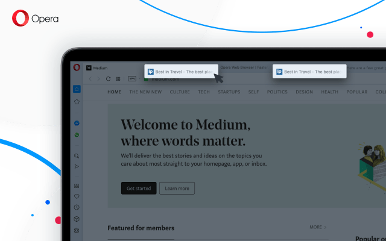Open THE NEW NEW section

145,92
